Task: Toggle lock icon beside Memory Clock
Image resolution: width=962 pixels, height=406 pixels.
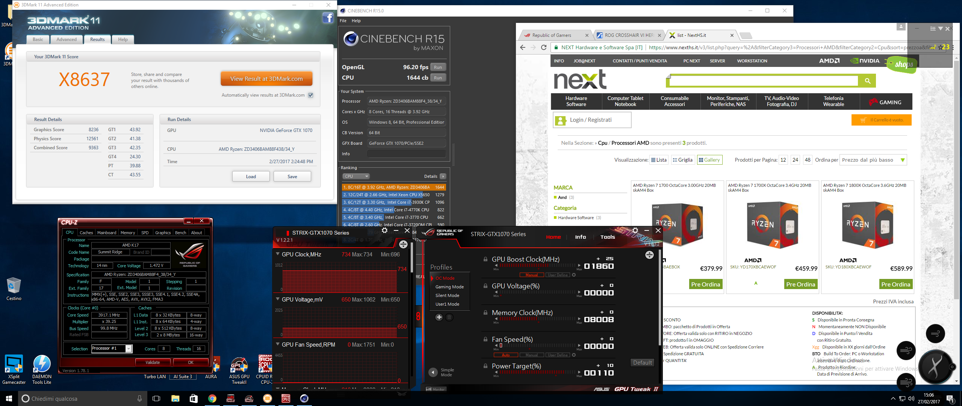Action: pyautogui.click(x=486, y=313)
